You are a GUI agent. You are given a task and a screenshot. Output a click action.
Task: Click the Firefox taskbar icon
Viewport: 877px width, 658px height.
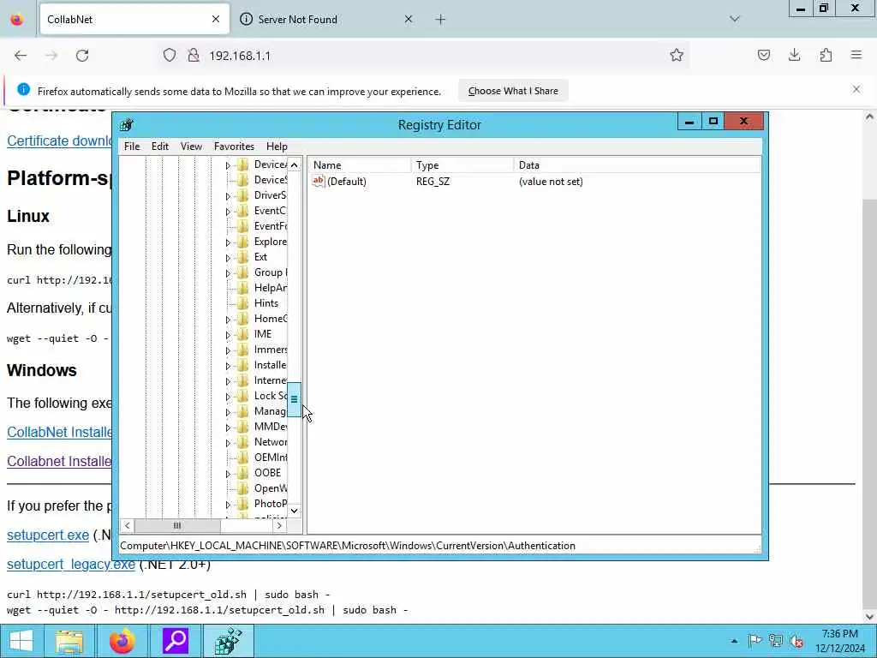point(122,641)
